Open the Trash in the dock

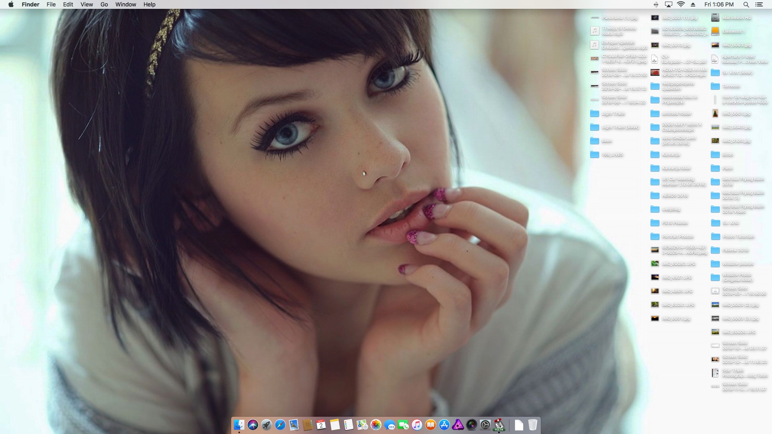point(532,425)
